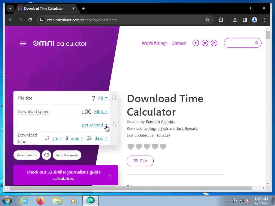Open Windows Media Player taskbar icon
This screenshot has width=275, height=206.
(73, 201)
